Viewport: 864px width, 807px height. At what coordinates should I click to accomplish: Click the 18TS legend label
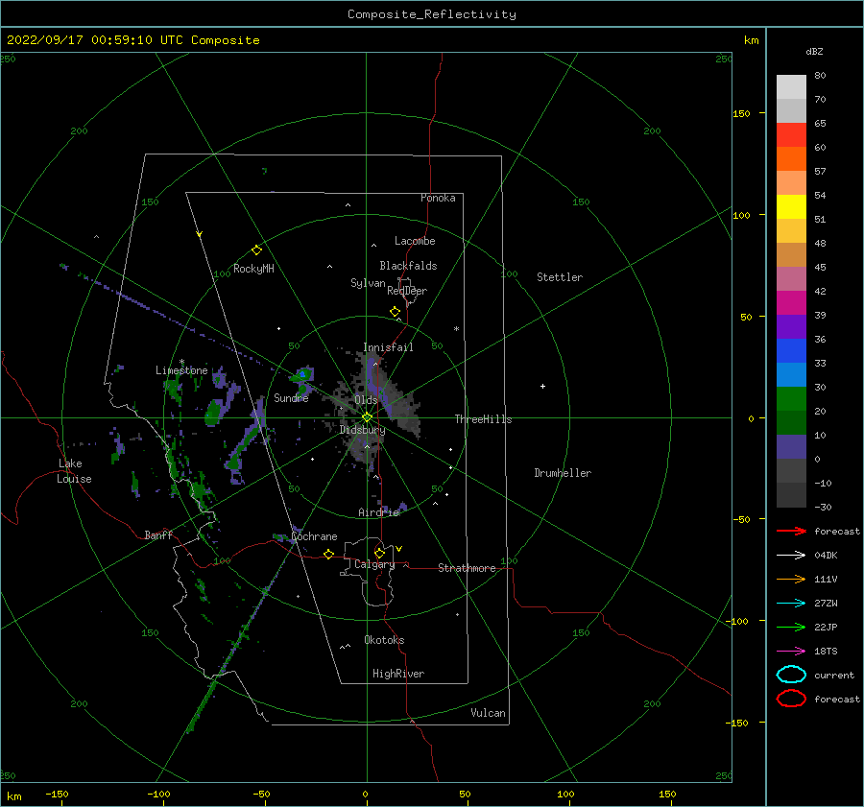826,652
